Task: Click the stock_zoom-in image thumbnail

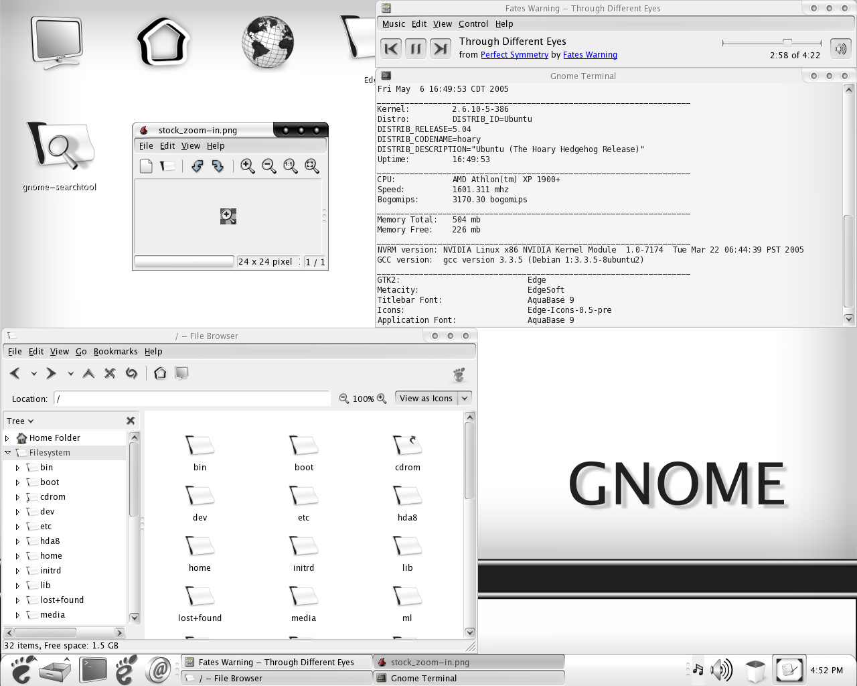Action: [x=228, y=216]
